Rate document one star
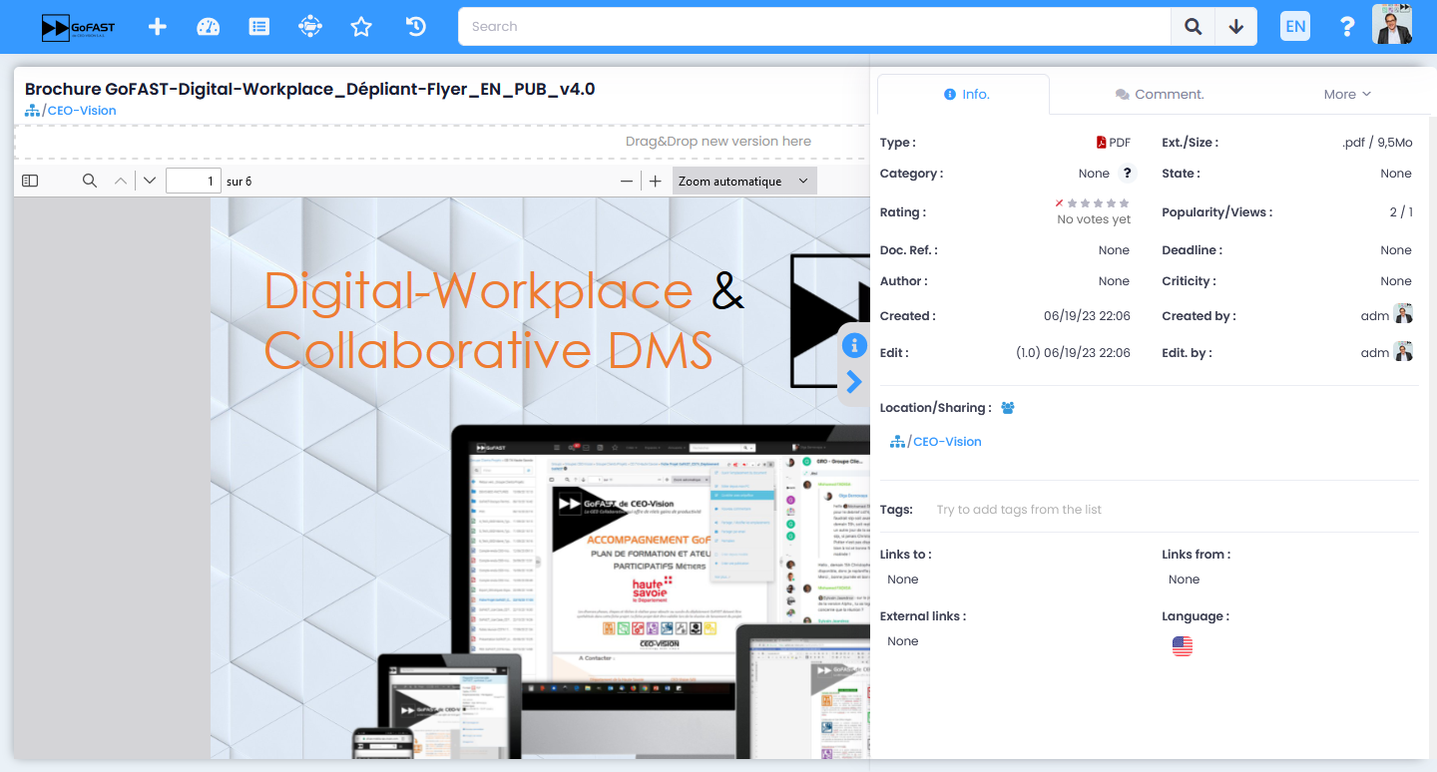 coord(1073,203)
